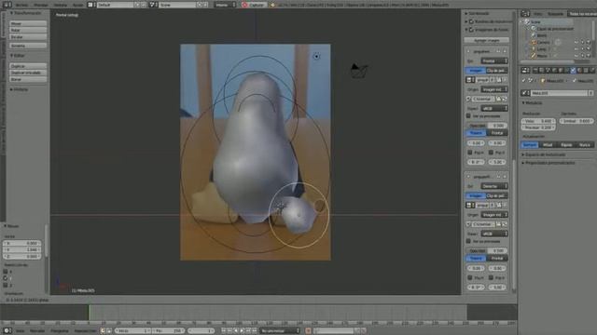The width and height of the screenshot is (597, 335).
Task: Open the timeline sync mode dropdown
Action: click(x=280, y=331)
